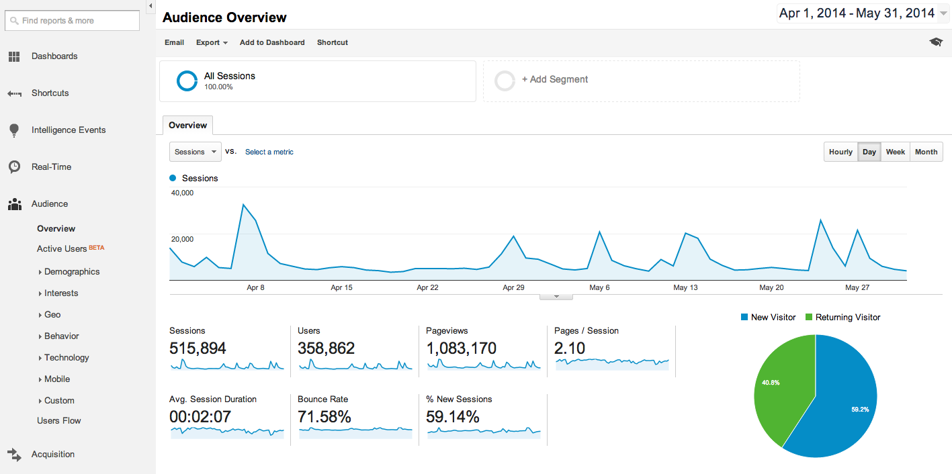Open the Acquisition arrow icon

[14, 454]
